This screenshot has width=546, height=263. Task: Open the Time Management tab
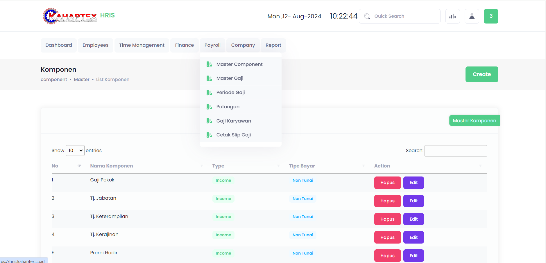[142, 45]
